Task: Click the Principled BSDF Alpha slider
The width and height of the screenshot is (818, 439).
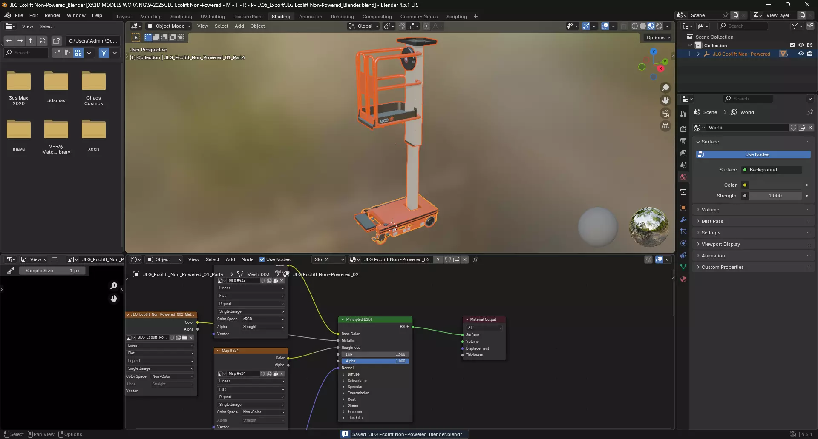Action: pos(375,361)
